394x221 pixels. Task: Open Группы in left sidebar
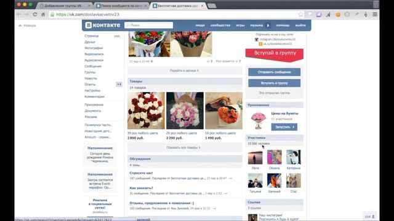click(90, 72)
